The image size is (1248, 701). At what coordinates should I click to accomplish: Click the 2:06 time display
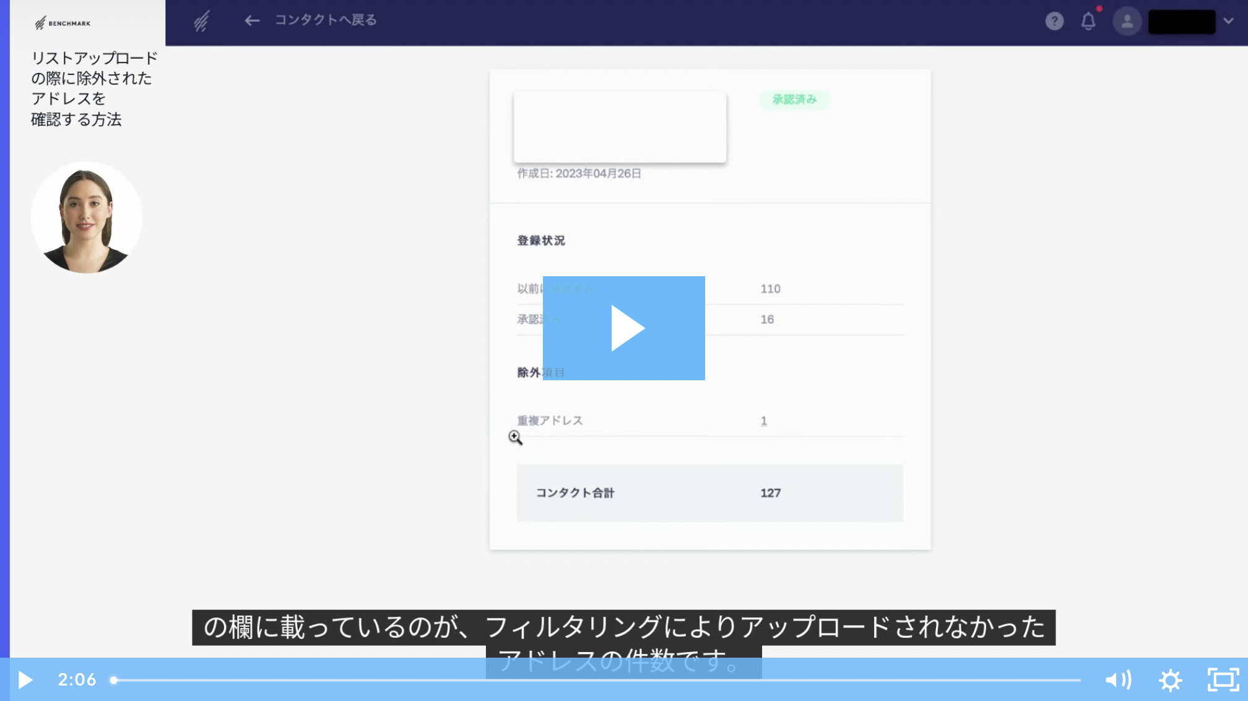(77, 680)
